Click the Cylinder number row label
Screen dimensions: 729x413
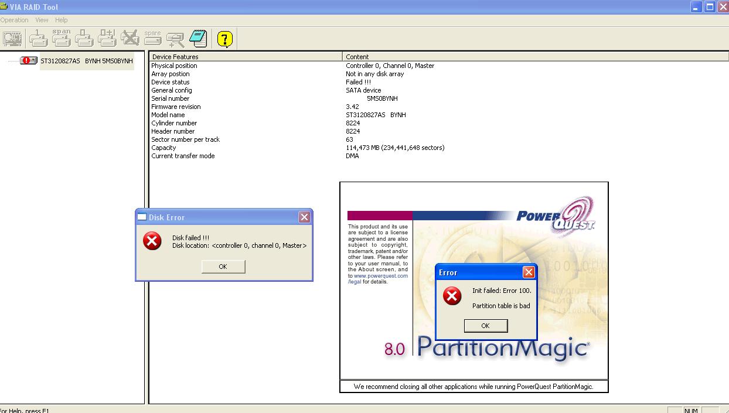click(174, 123)
